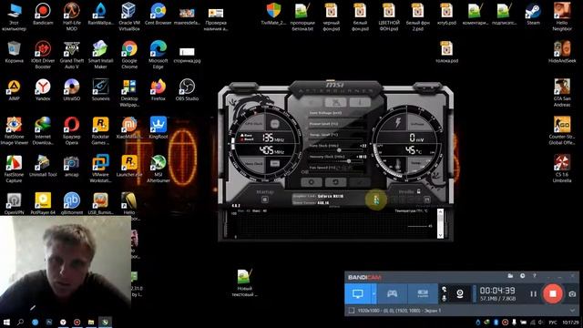Click the 1920x1080 capture area text in Bandicam

pyautogui.click(x=399, y=310)
